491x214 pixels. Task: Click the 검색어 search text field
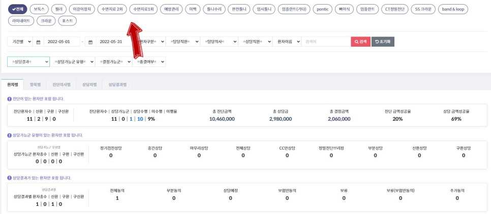click(325, 42)
